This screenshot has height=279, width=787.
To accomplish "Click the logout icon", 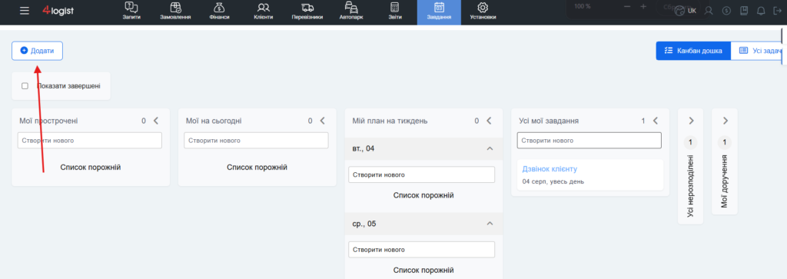I will [778, 11].
